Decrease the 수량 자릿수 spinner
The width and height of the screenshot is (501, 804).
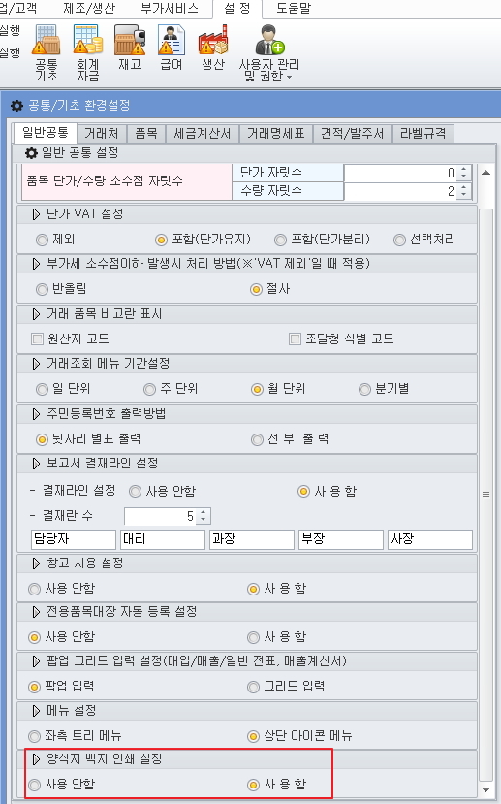click(463, 195)
